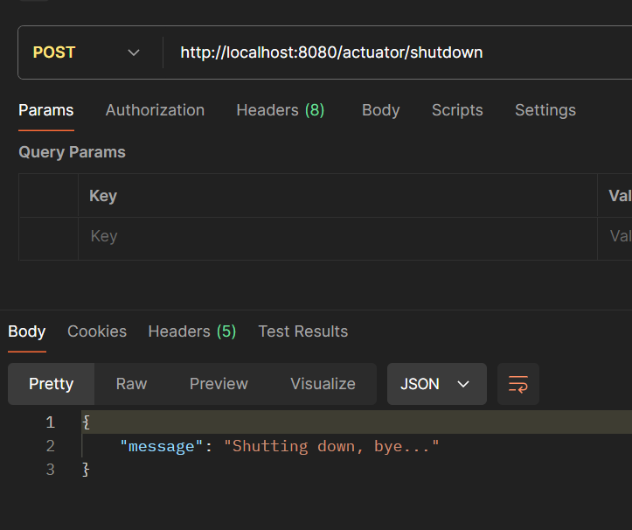The image size is (632, 530).
Task: Click the "message" key in response
Action: pos(161,447)
